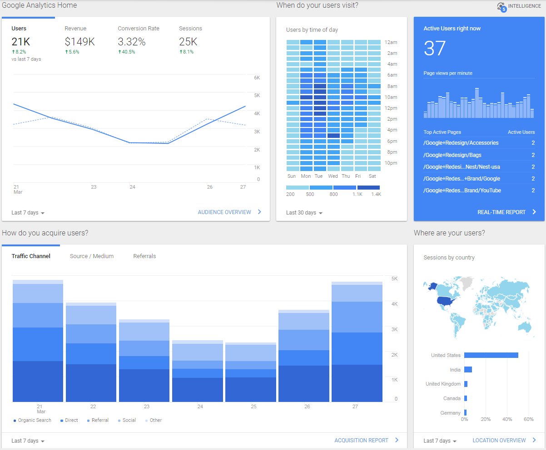Click the stacked bar for March 21
The height and width of the screenshot is (450, 546).
pyautogui.click(x=38, y=341)
